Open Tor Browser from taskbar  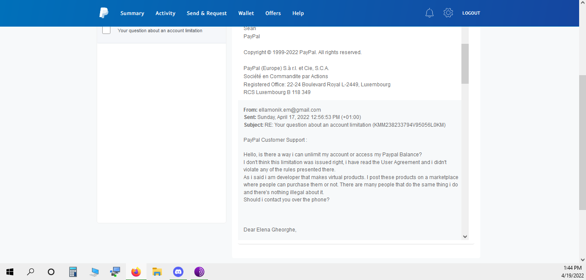coord(199,271)
